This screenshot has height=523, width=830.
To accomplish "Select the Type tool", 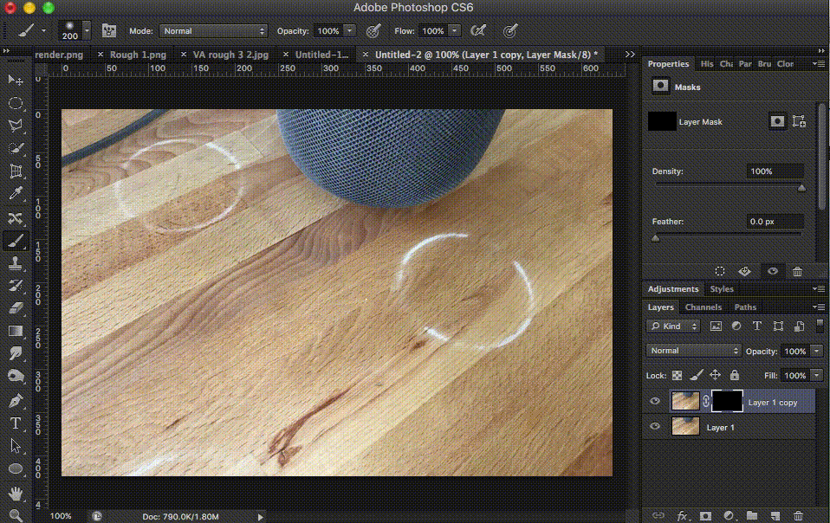I will click(x=16, y=423).
